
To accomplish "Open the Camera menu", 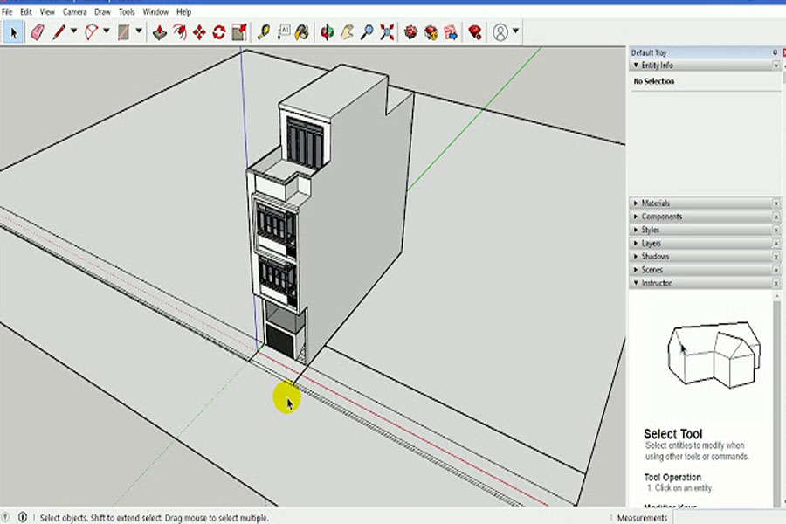I will coord(75,11).
